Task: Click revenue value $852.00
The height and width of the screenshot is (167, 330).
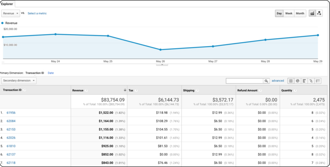Action: pyautogui.click(x=107, y=155)
